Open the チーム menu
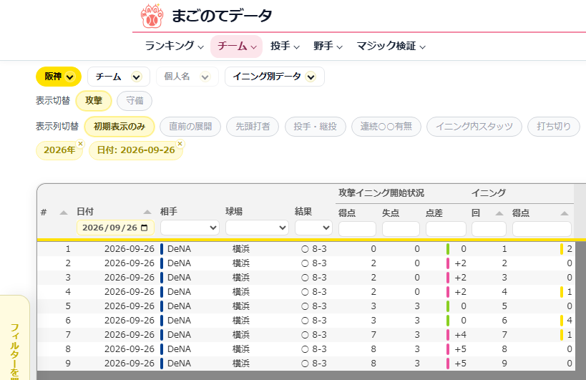Screen dimensions: 586x380 [237, 47]
